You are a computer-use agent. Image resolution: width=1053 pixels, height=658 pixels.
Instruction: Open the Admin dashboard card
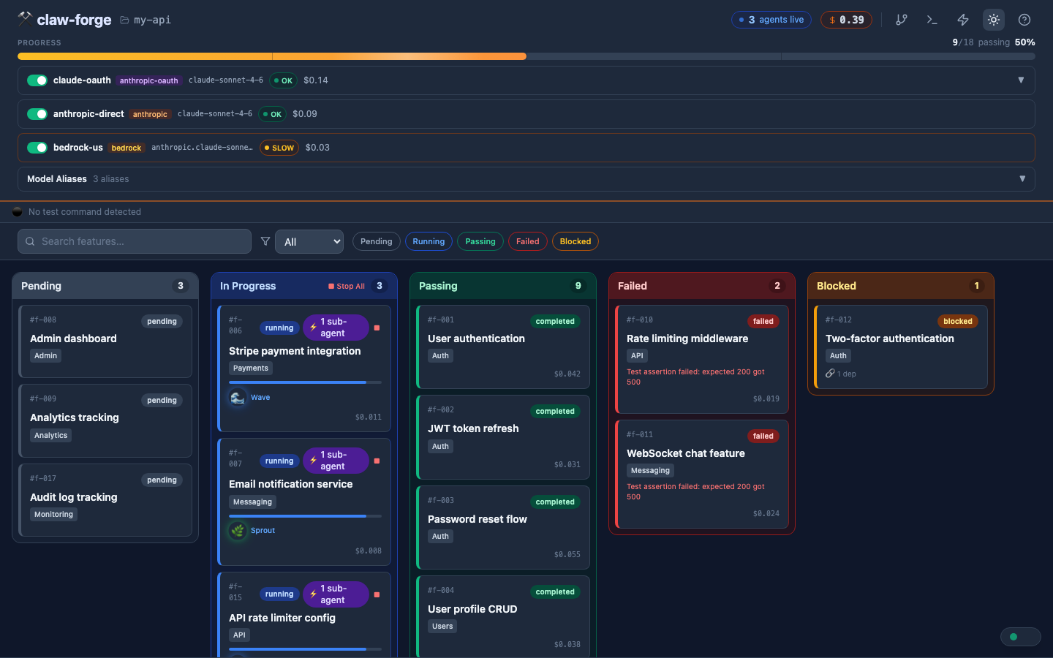[x=105, y=341]
